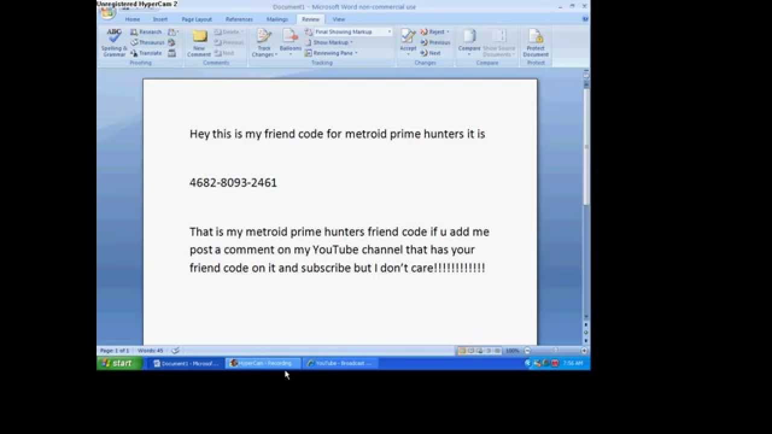This screenshot has width=772, height=434.
Task: Click the Set Language globe icon
Action: click(x=172, y=43)
